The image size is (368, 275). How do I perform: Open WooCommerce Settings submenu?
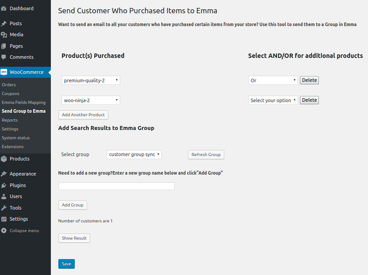point(10,129)
